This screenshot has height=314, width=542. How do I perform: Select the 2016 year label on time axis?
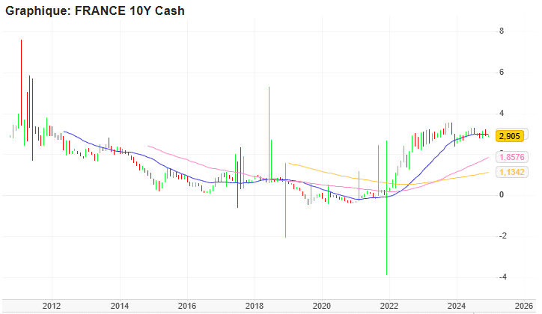pos(186,305)
